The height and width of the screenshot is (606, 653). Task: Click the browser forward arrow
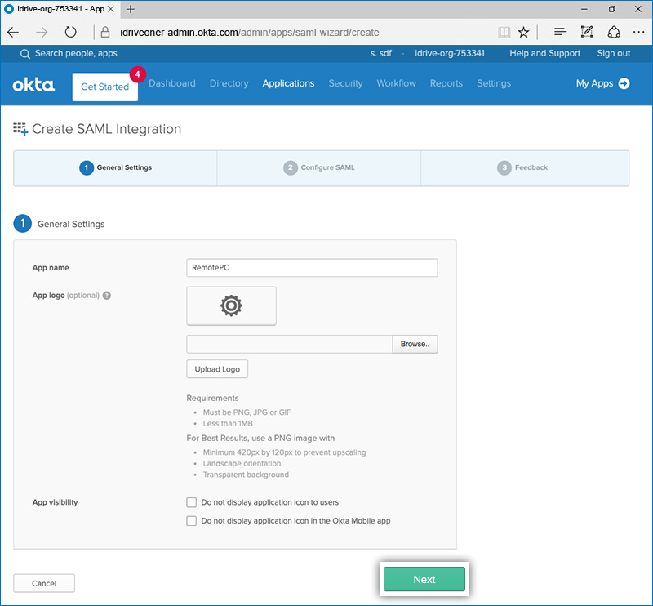pos(42,32)
